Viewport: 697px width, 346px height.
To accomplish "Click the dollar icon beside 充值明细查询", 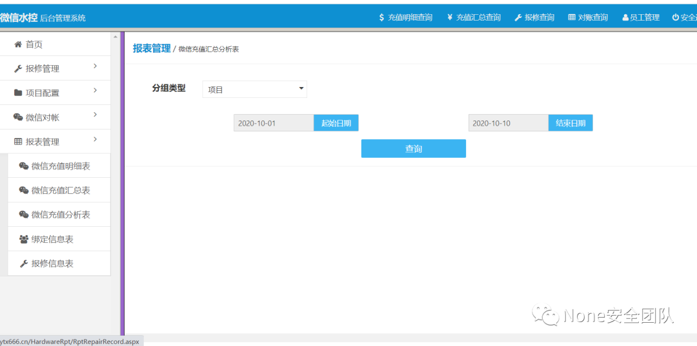I will coord(381,18).
